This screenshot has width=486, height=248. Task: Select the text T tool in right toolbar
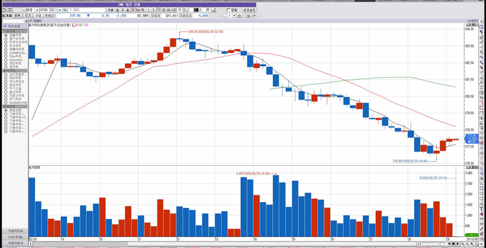pyautogui.click(x=481, y=208)
